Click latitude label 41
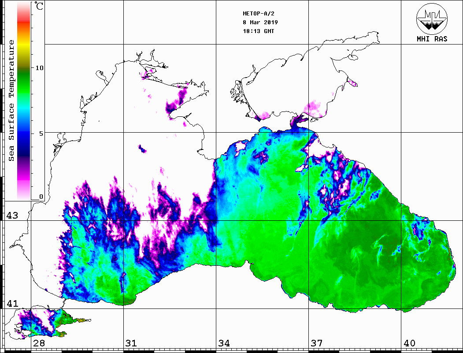This screenshot has width=463, height=353. click(12, 304)
